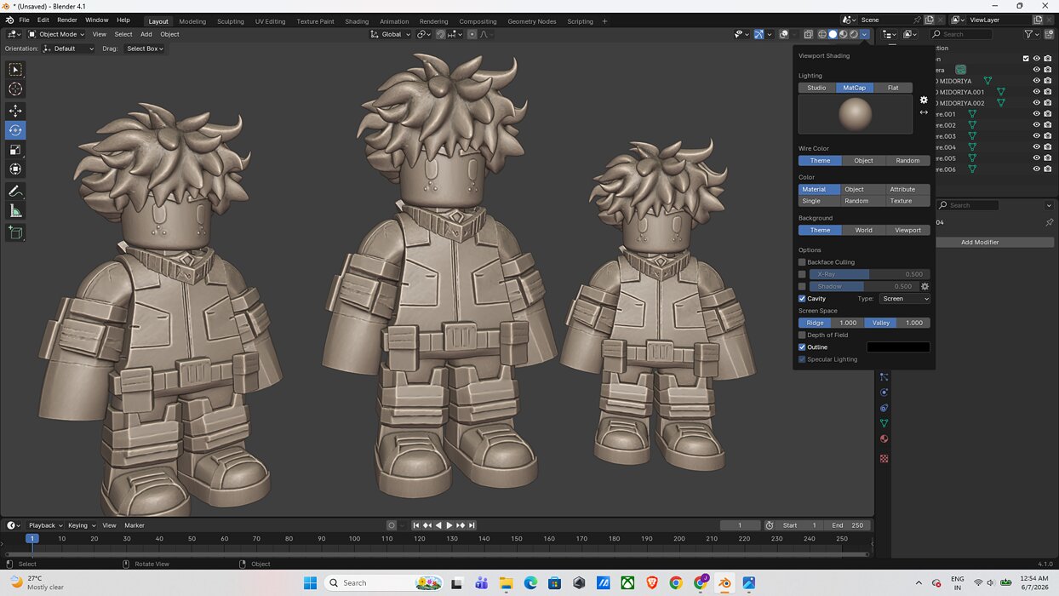
Task: Click the MatCap sphere preview
Action: [x=855, y=114]
